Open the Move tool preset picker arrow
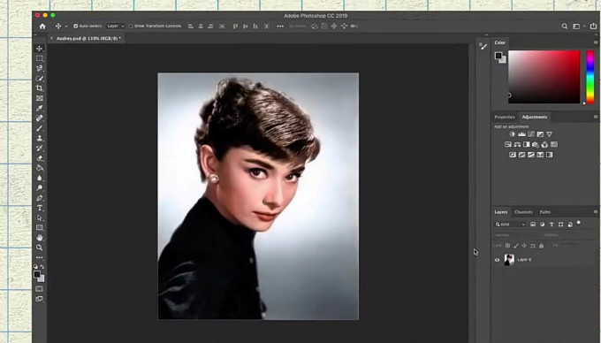The width and height of the screenshot is (601, 343). coord(66,27)
